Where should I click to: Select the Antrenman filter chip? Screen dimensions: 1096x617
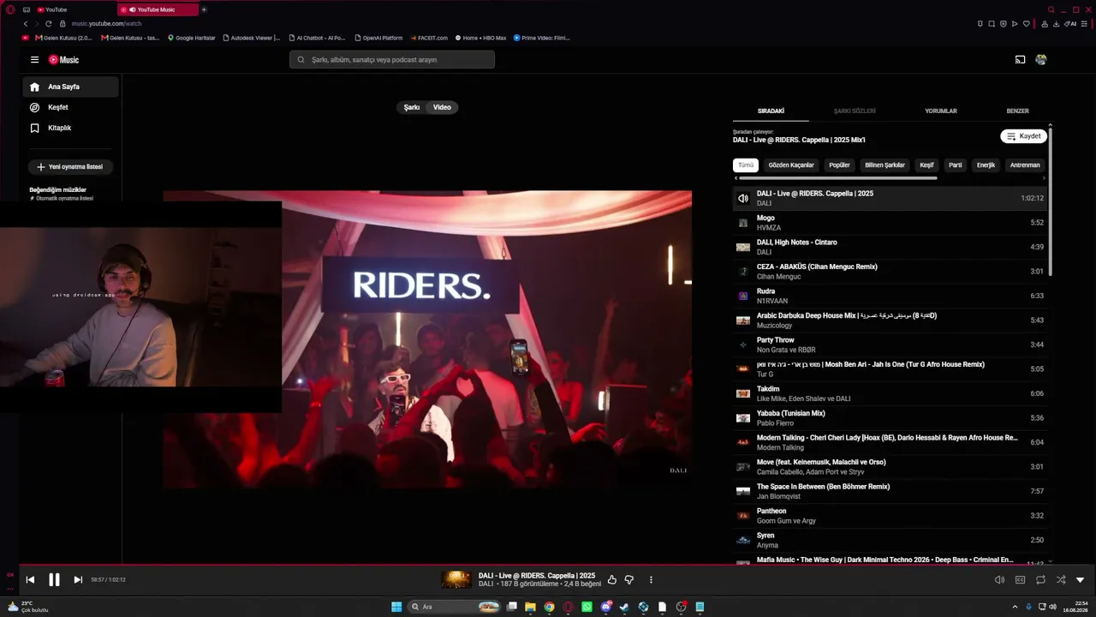pos(1025,165)
